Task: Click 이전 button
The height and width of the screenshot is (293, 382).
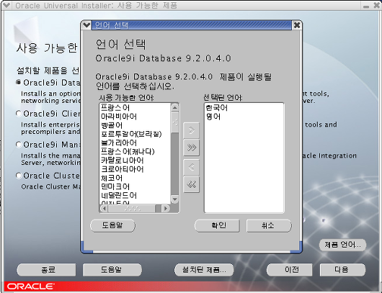Action: [290, 270]
